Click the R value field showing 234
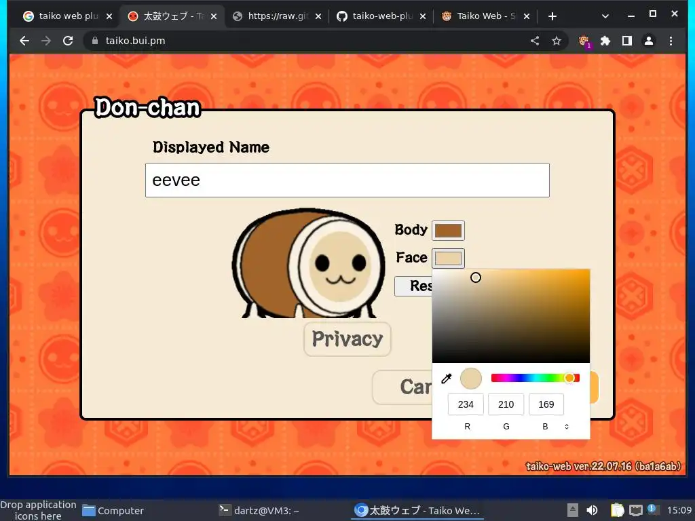695x521 pixels. pos(466,404)
